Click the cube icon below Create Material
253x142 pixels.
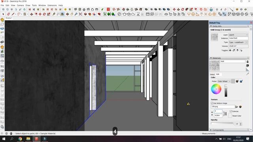(247, 65)
